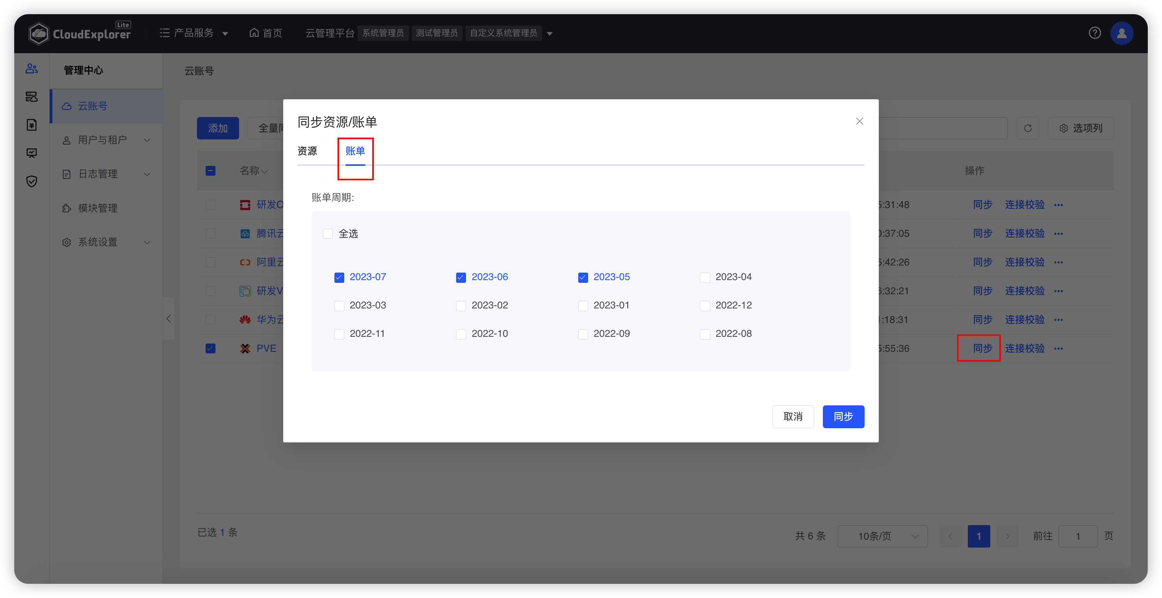This screenshot has height=598, width=1162.
Task: Switch to the 资源 tab
Action: tap(307, 151)
